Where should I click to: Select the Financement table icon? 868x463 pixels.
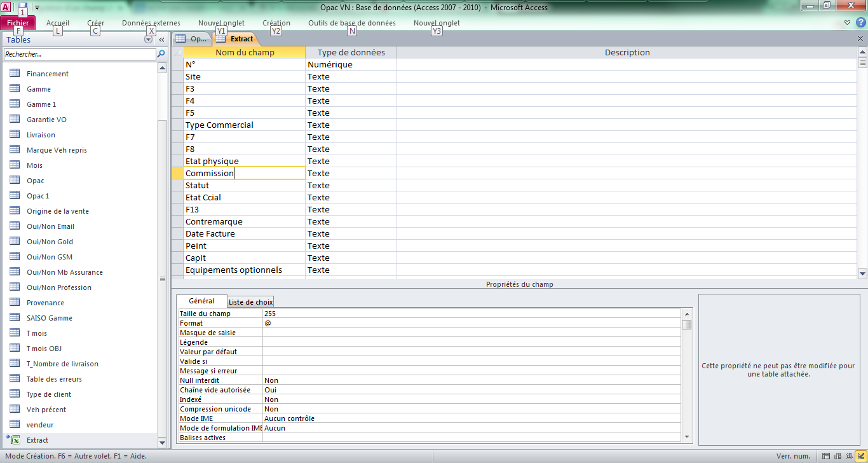tap(15, 74)
